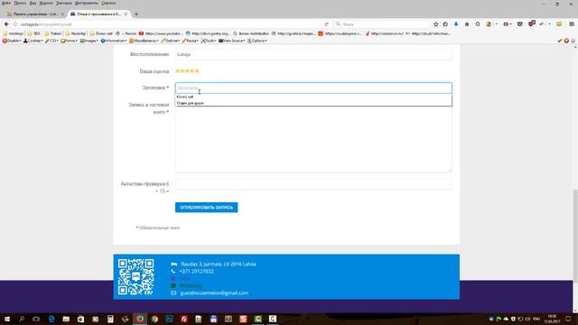Expand the Options dropdown in developer toolbar
The width and height of the screenshot is (578, 325).
pyautogui.click(x=256, y=41)
